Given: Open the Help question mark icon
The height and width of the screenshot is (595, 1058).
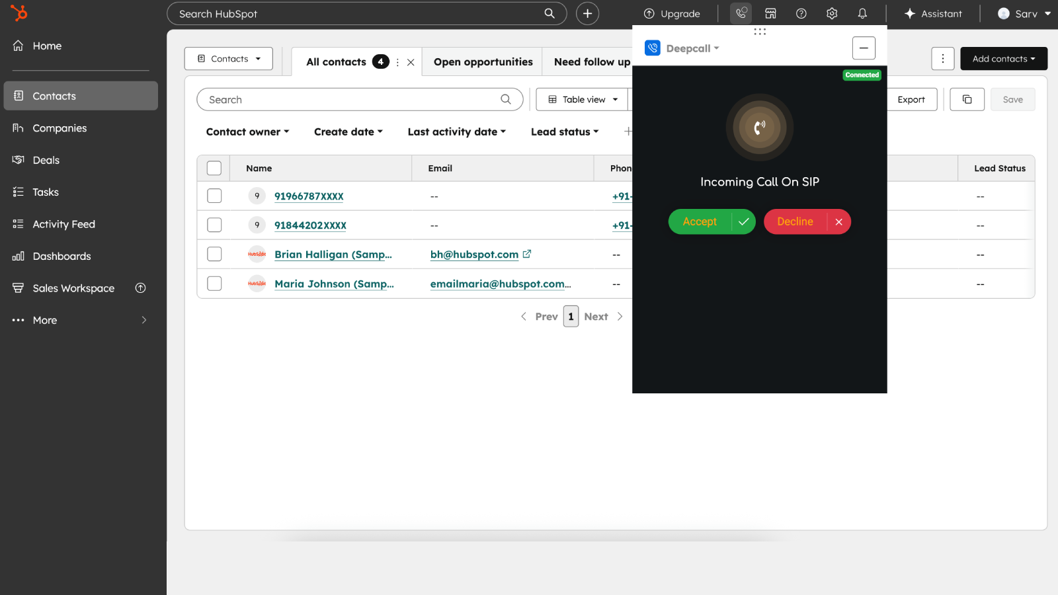Looking at the screenshot, I should [x=801, y=13].
